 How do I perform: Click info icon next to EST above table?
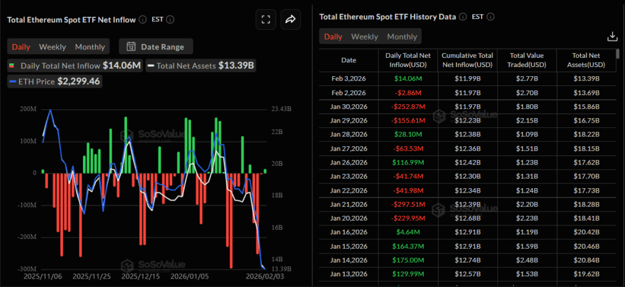point(491,16)
